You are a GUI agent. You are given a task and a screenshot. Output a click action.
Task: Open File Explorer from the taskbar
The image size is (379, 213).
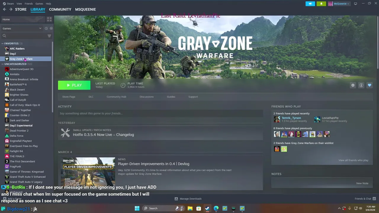point(190,208)
